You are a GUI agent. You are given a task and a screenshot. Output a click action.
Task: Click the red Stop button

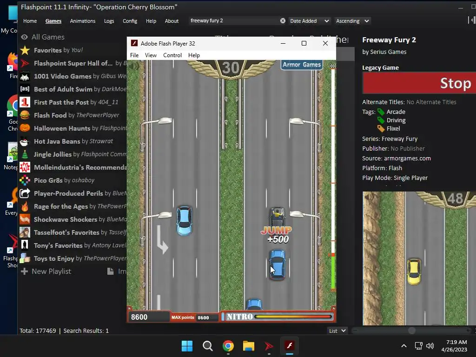point(419,83)
